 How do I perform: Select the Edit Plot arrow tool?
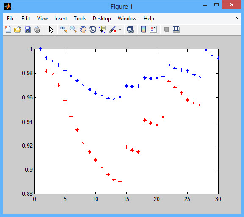coord(51,29)
